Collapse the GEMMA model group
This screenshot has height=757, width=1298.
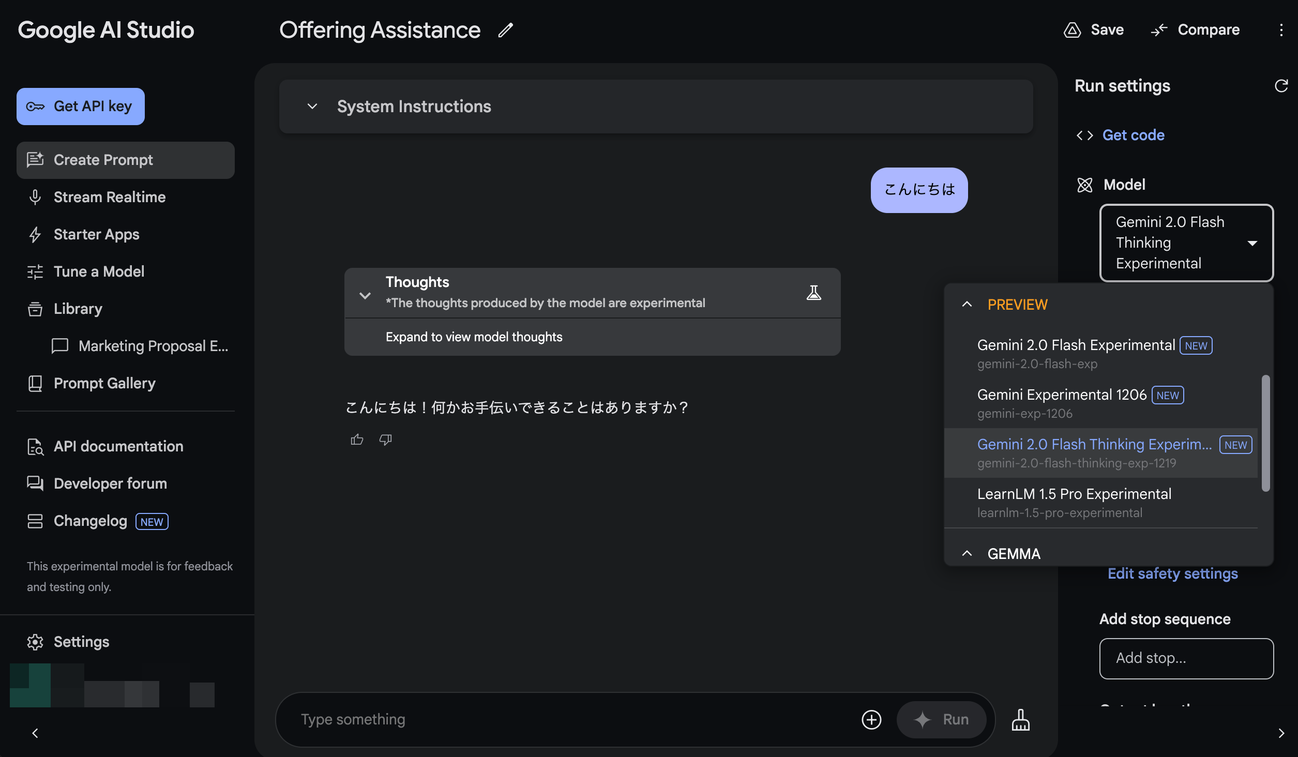967,554
